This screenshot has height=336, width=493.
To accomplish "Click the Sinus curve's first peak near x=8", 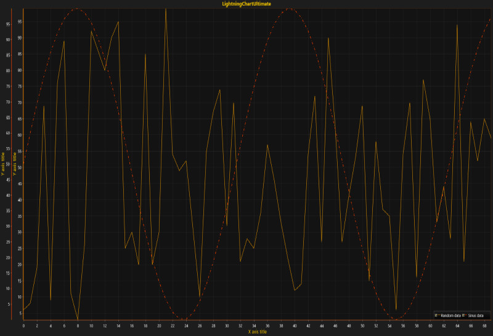I will 77,9.
